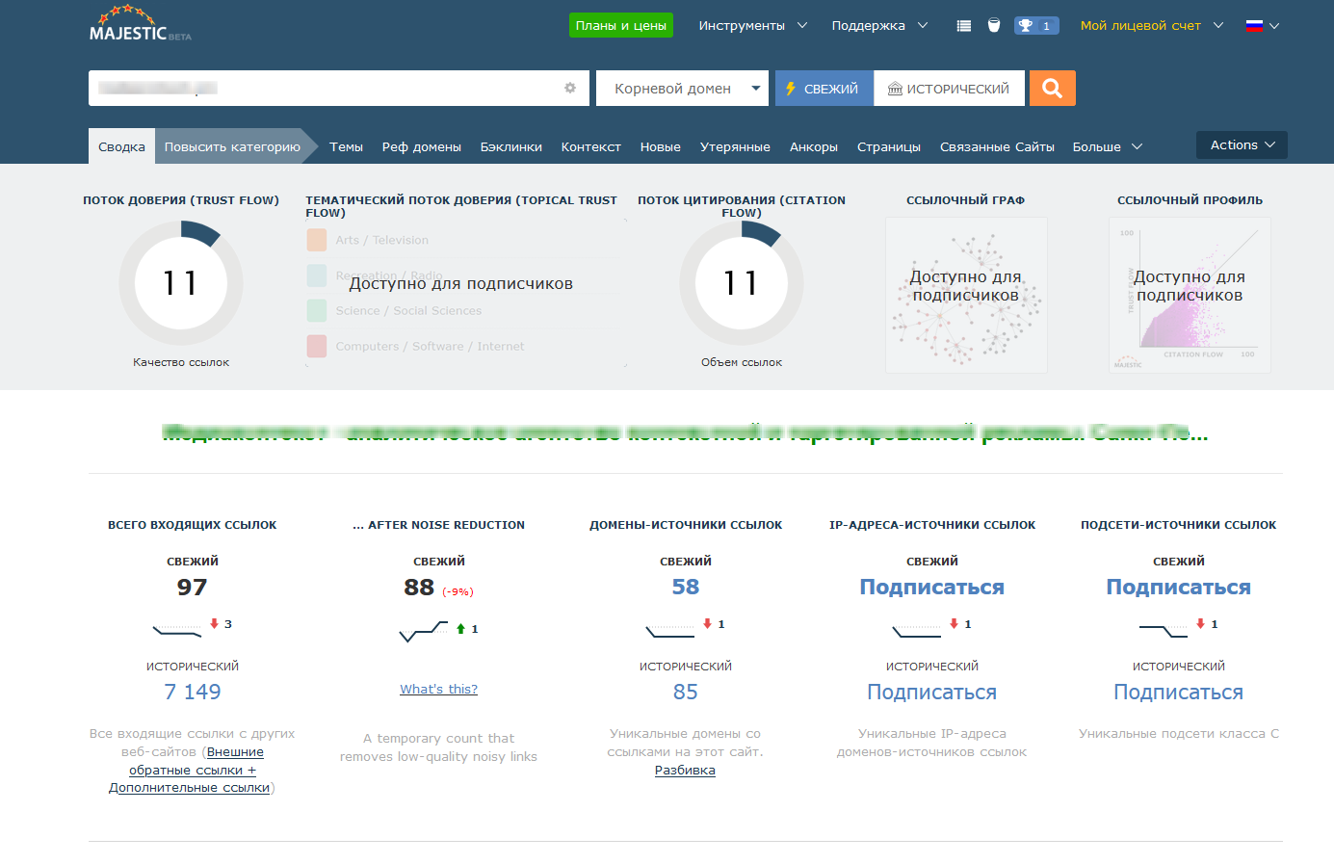Screen dimensions: 1334x864
Task: Open the Связанные Сайты tab
Action: point(997,146)
